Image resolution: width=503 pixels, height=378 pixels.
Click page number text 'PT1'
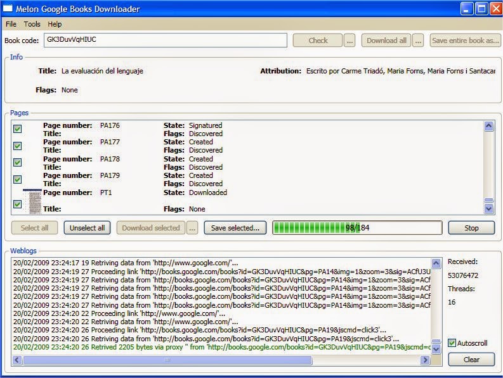[106, 192]
